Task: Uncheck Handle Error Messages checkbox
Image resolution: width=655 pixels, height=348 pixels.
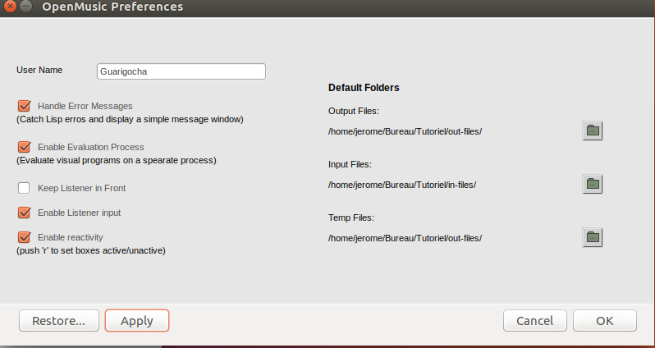Action: (x=25, y=106)
